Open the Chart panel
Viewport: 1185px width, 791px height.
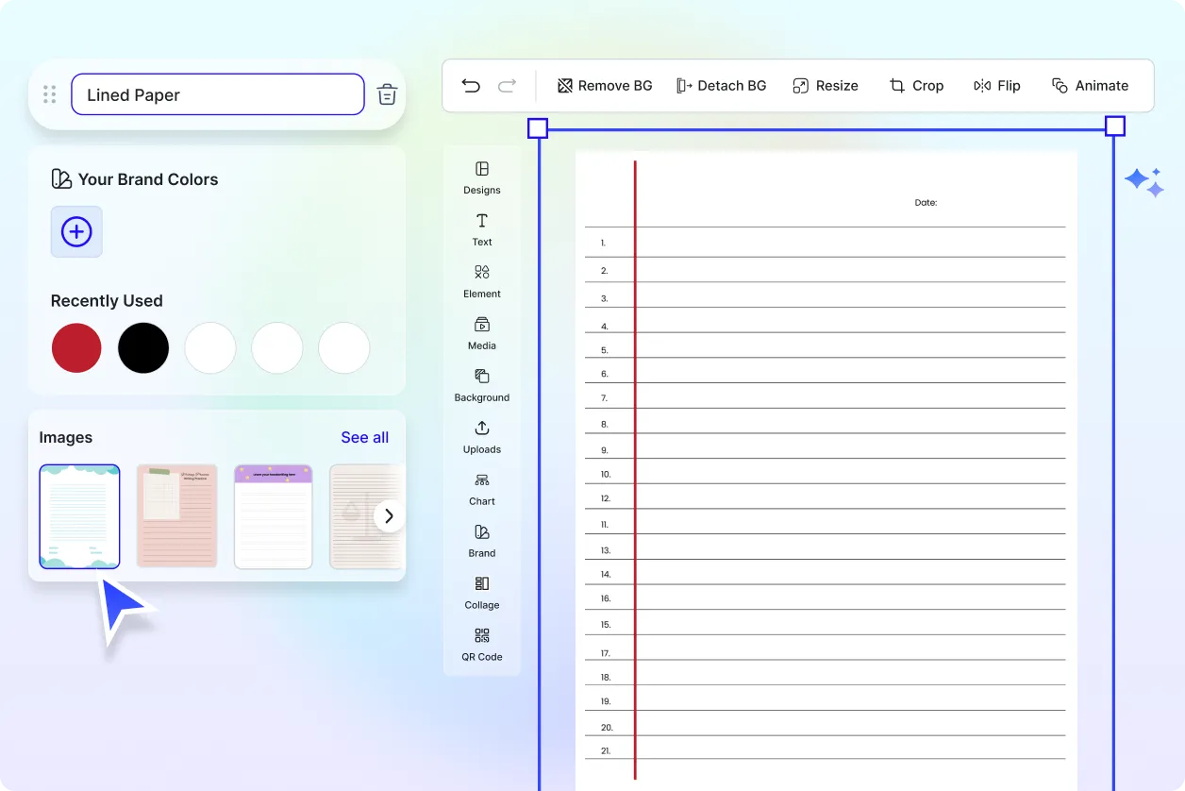point(482,489)
